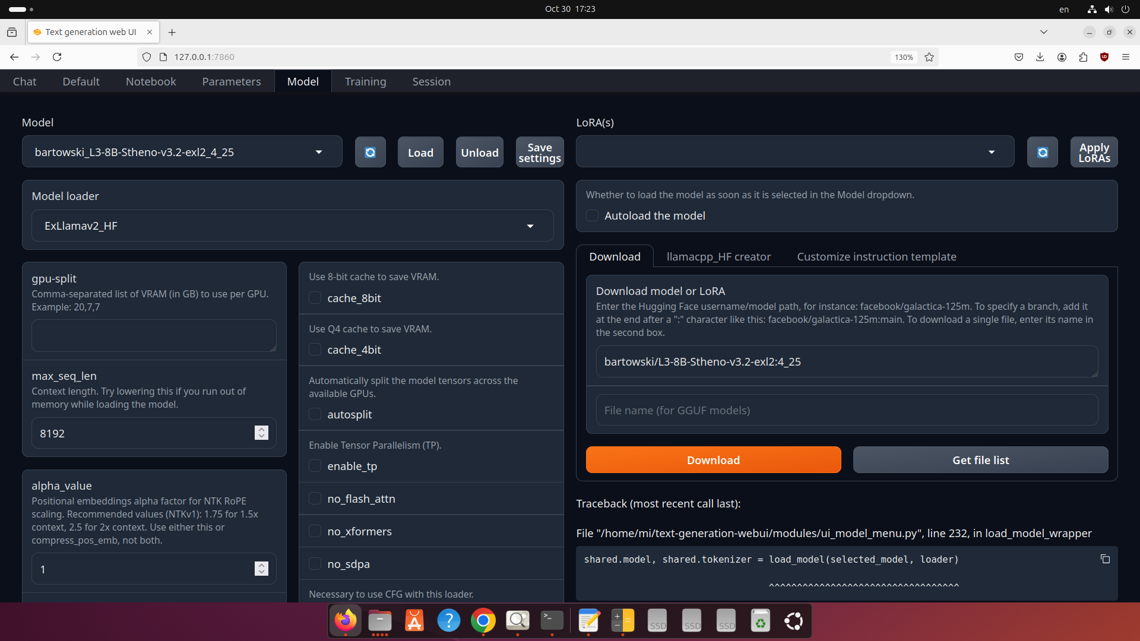
Task: Check the no_flash_attn option
Action: click(x=315, y=499)
